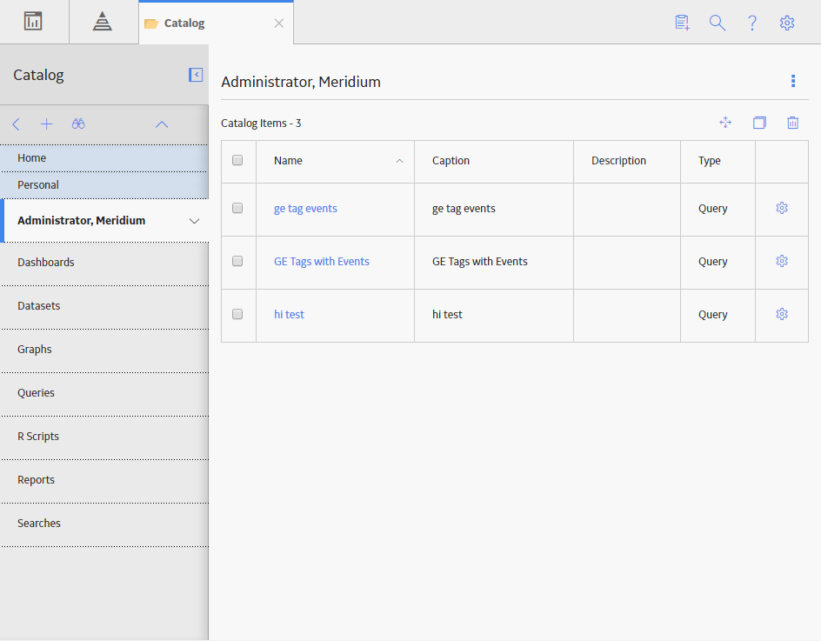Screen dimensions: 821x641
Task: Open the hi test query link
Action: coord(289,314)
